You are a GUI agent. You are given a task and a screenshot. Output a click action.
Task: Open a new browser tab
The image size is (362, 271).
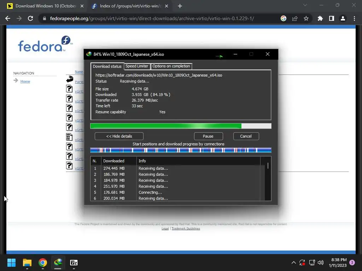pos(180,6)
